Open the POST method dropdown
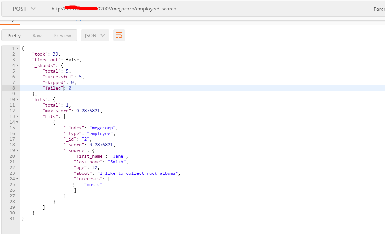385x234 pixels. coord(24,9)
